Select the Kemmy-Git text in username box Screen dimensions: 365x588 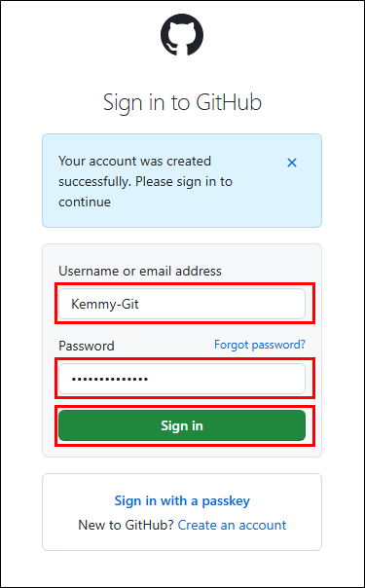tap(105, 304)
